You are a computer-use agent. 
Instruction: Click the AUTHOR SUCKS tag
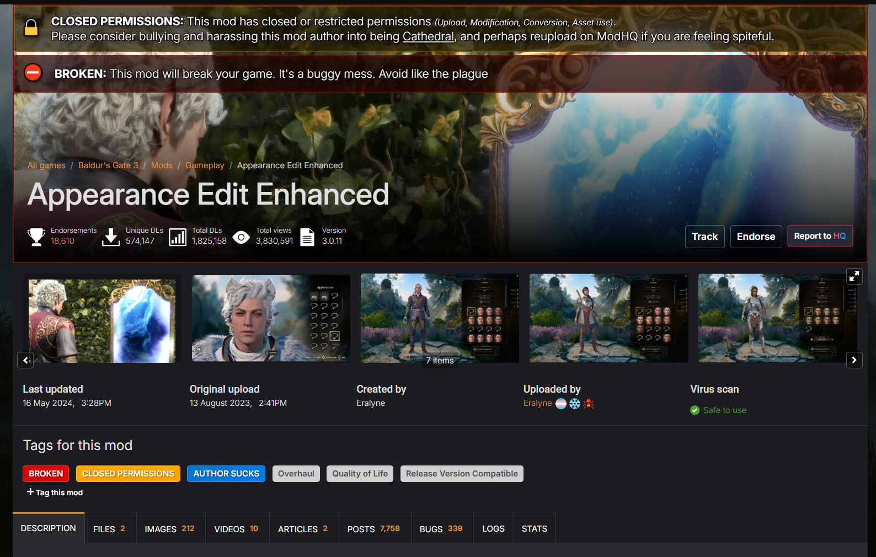click(x=226, y=474)
